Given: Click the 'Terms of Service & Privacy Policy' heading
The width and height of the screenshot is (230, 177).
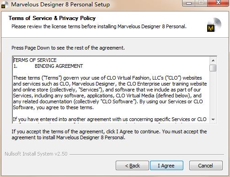Looking at the screenshot, I should point(52,18).
